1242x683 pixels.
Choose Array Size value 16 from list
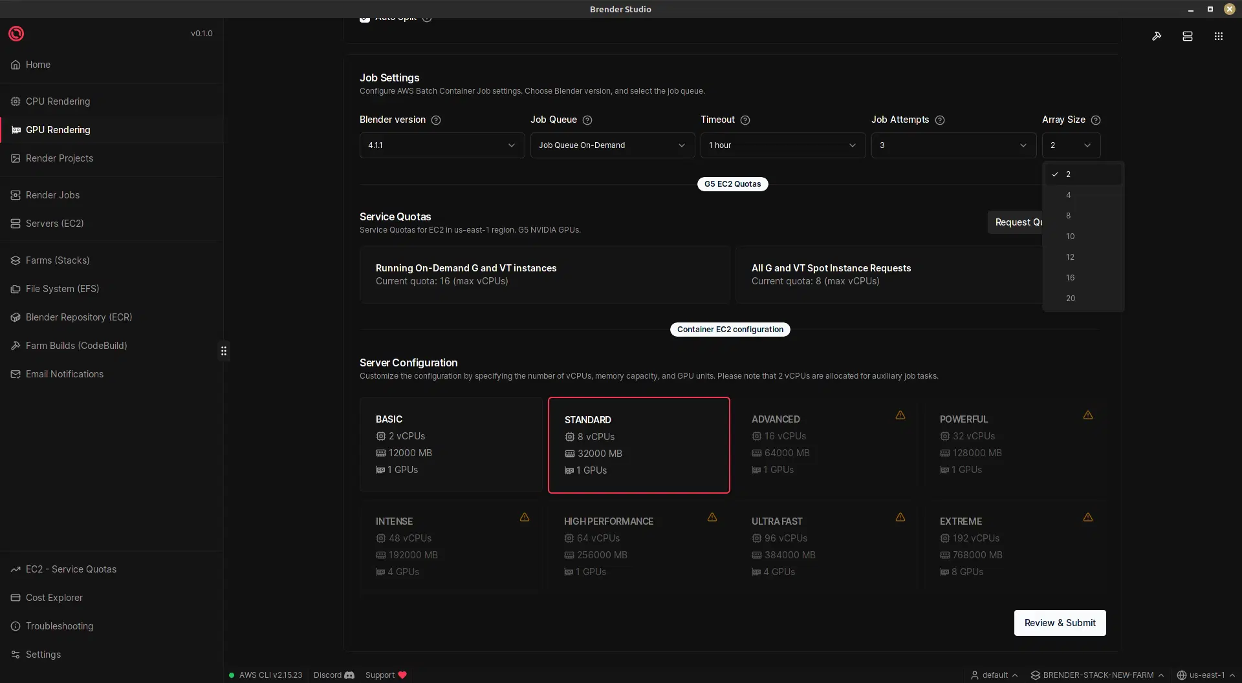pos(1071,277)
